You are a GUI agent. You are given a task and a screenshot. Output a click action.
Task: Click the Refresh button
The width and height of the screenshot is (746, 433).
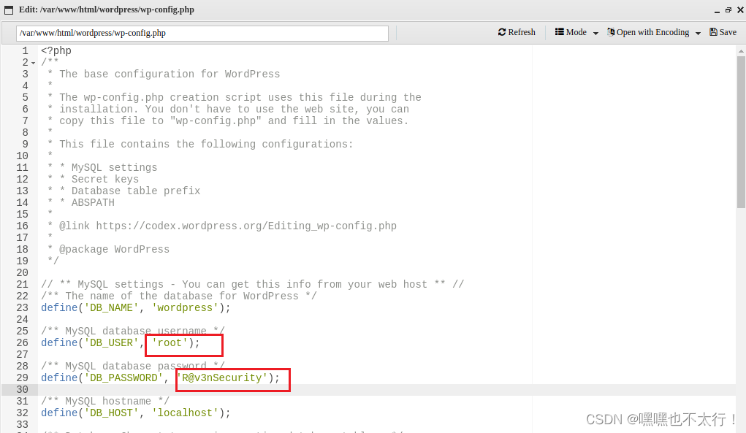coord(517,32)
